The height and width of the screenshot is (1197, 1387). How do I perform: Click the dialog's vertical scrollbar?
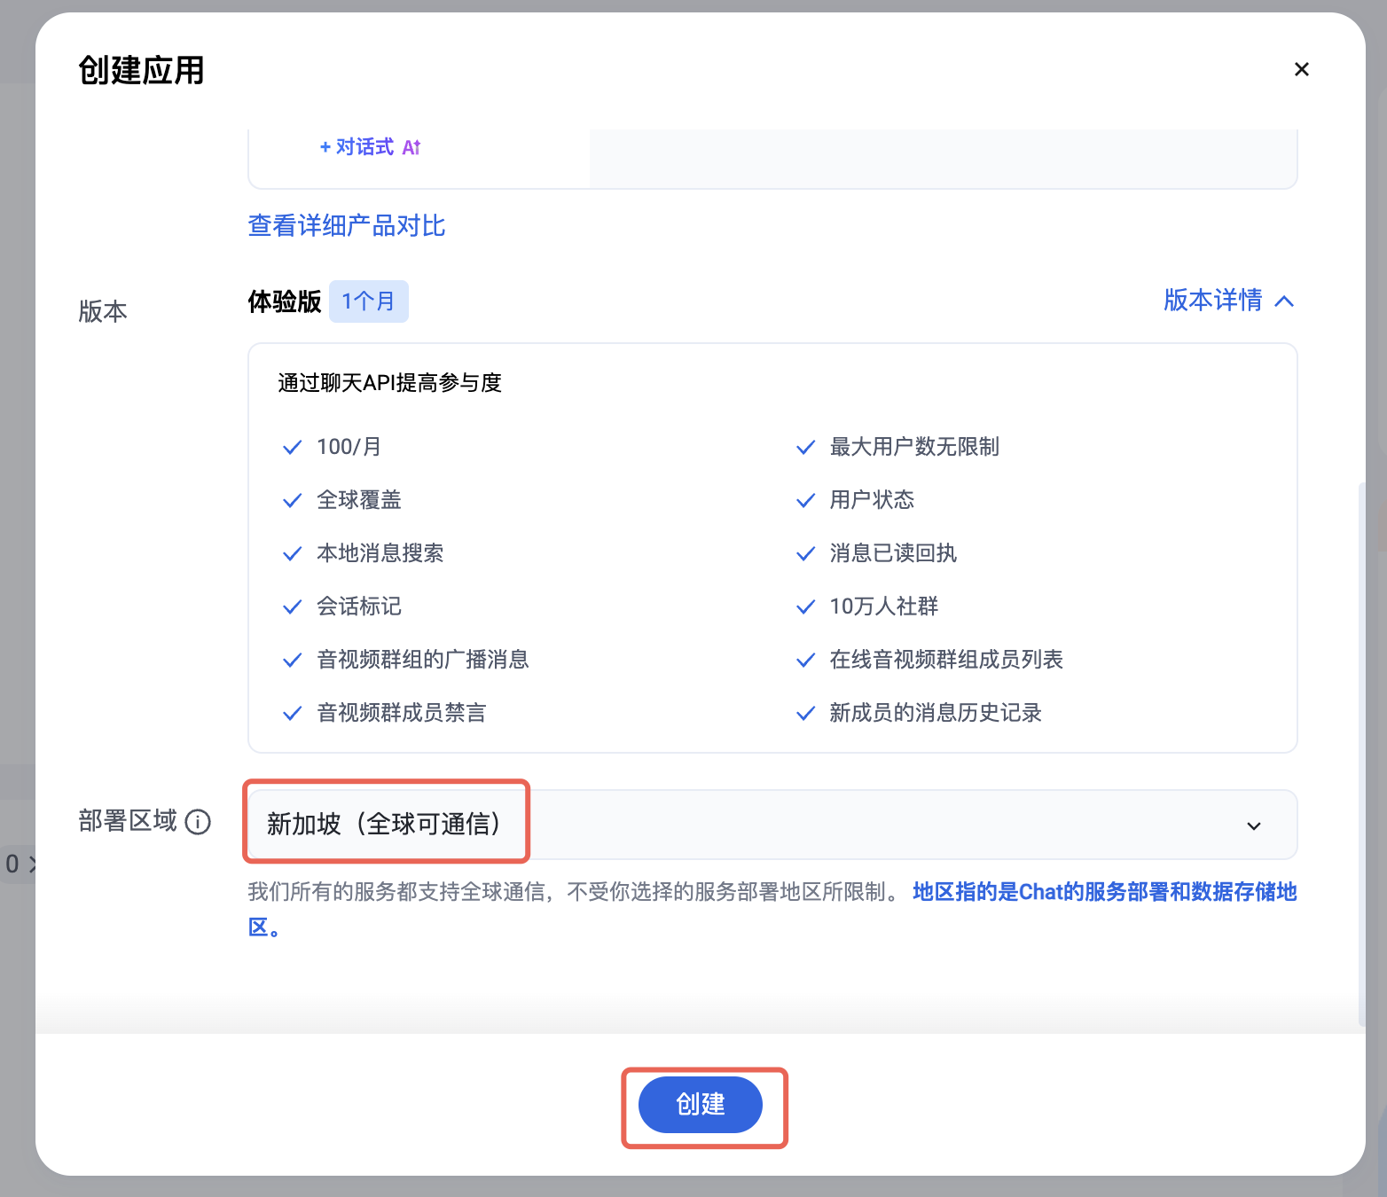(x=1362, y=754)
